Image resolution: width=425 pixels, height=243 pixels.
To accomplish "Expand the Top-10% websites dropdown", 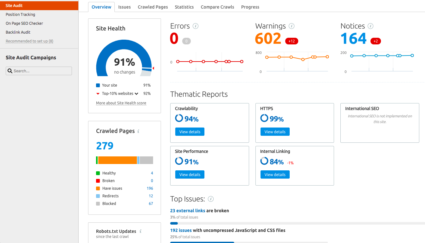I will click(137, 94).
